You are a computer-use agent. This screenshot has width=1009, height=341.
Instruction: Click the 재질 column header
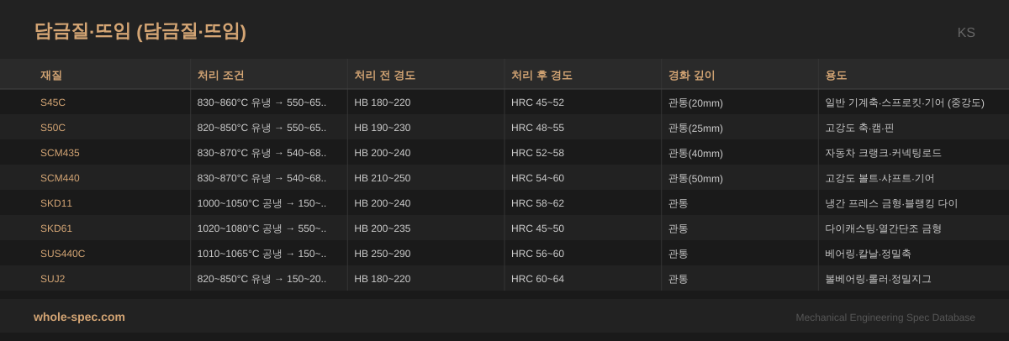coord(51,75)
